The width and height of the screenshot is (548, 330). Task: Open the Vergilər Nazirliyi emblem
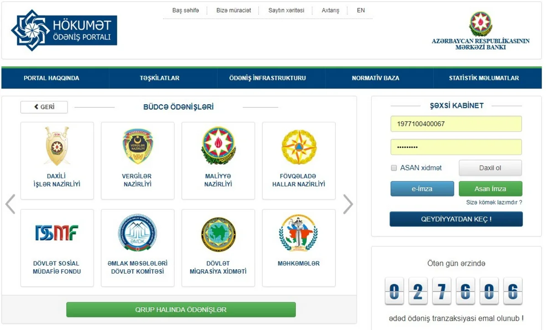(137, 146)
